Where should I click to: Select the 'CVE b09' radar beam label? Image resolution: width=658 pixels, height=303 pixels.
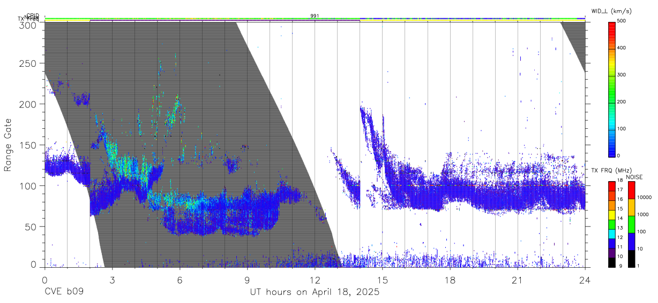(x=64, y=292)
